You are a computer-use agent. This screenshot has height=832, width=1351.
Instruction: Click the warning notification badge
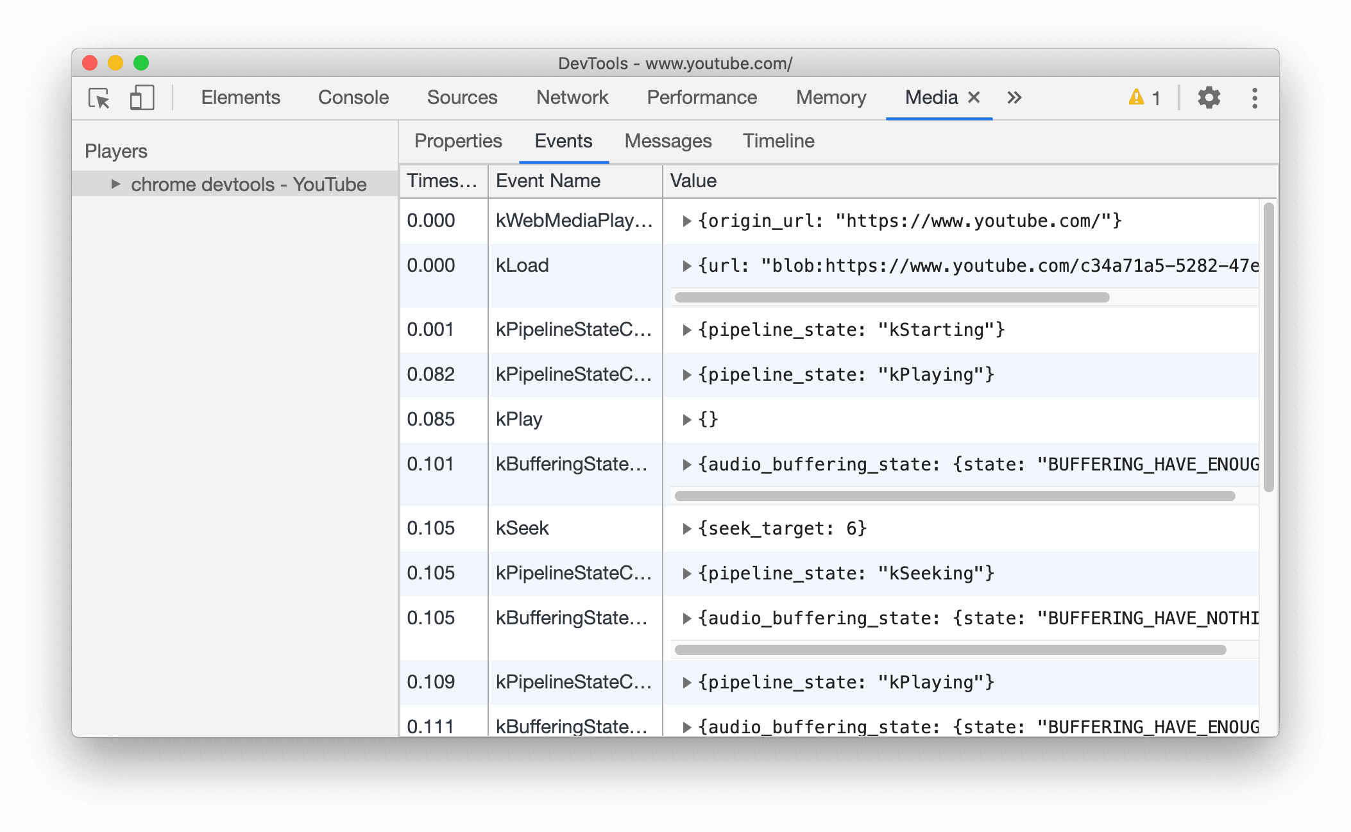point(1144,98)
